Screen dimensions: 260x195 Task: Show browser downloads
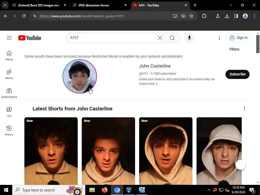coord(227,16)
